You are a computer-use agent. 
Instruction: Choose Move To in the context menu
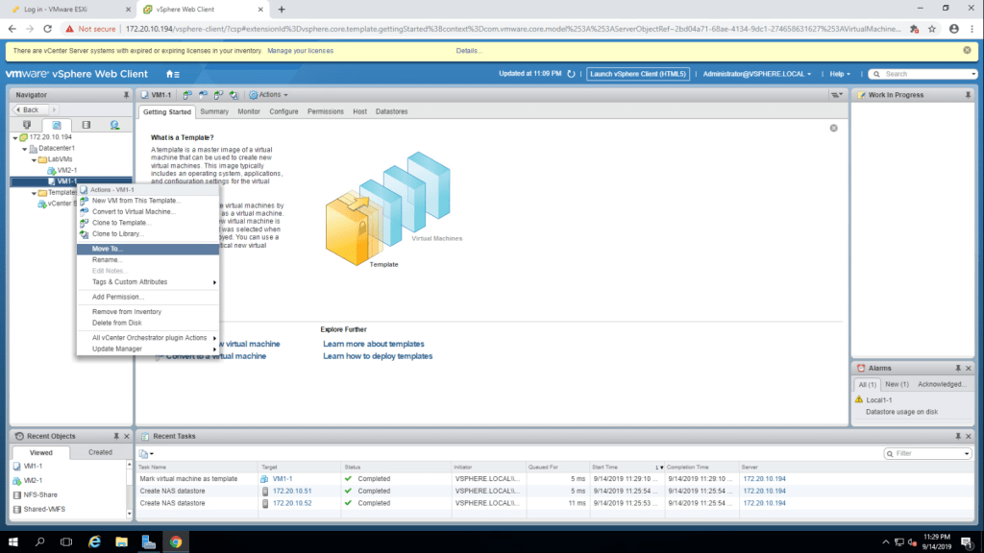click(x=108, y=249)
